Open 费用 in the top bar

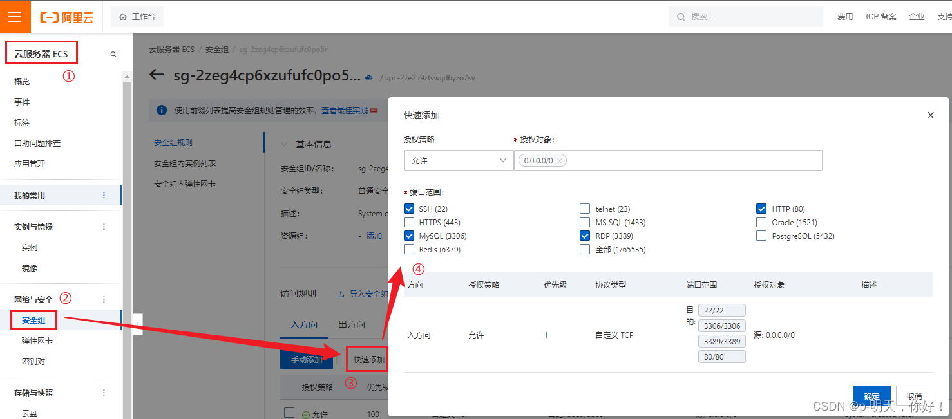[845, 17]
